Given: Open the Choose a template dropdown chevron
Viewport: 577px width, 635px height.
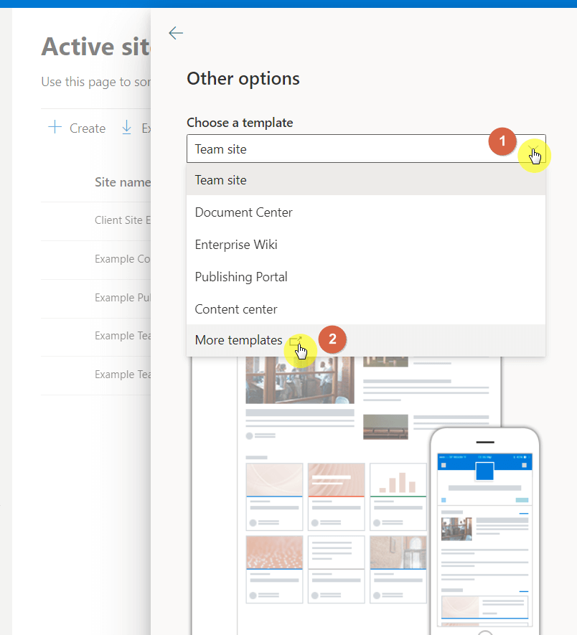Looking at the screenshot, I should (x=533, y=149).
